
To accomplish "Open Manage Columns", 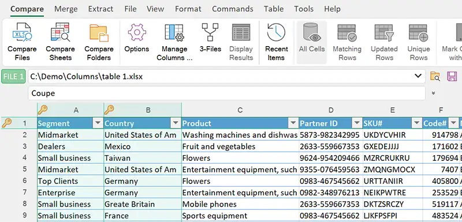I will [x=174, y=42].
